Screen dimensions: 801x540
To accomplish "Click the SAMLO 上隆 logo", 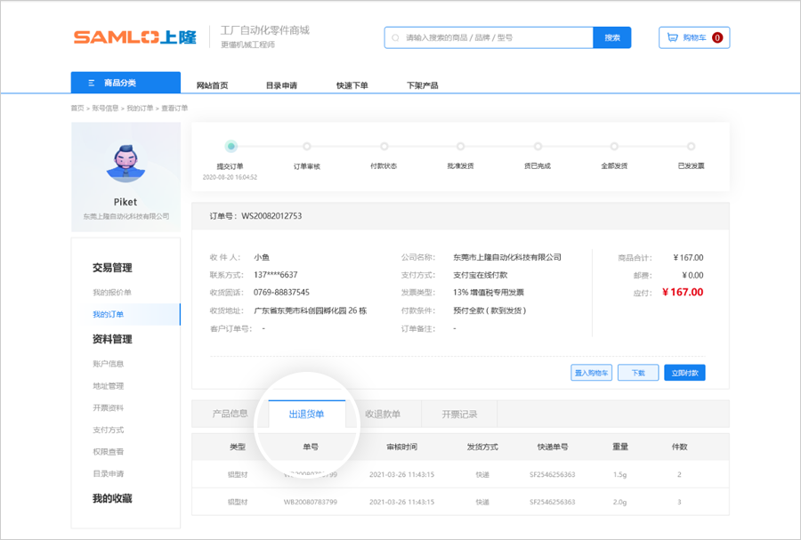I will pyautogui.click(x=136, y=37).
